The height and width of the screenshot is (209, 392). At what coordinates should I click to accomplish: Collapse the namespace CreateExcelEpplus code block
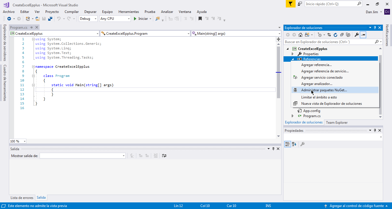(33, 67)
